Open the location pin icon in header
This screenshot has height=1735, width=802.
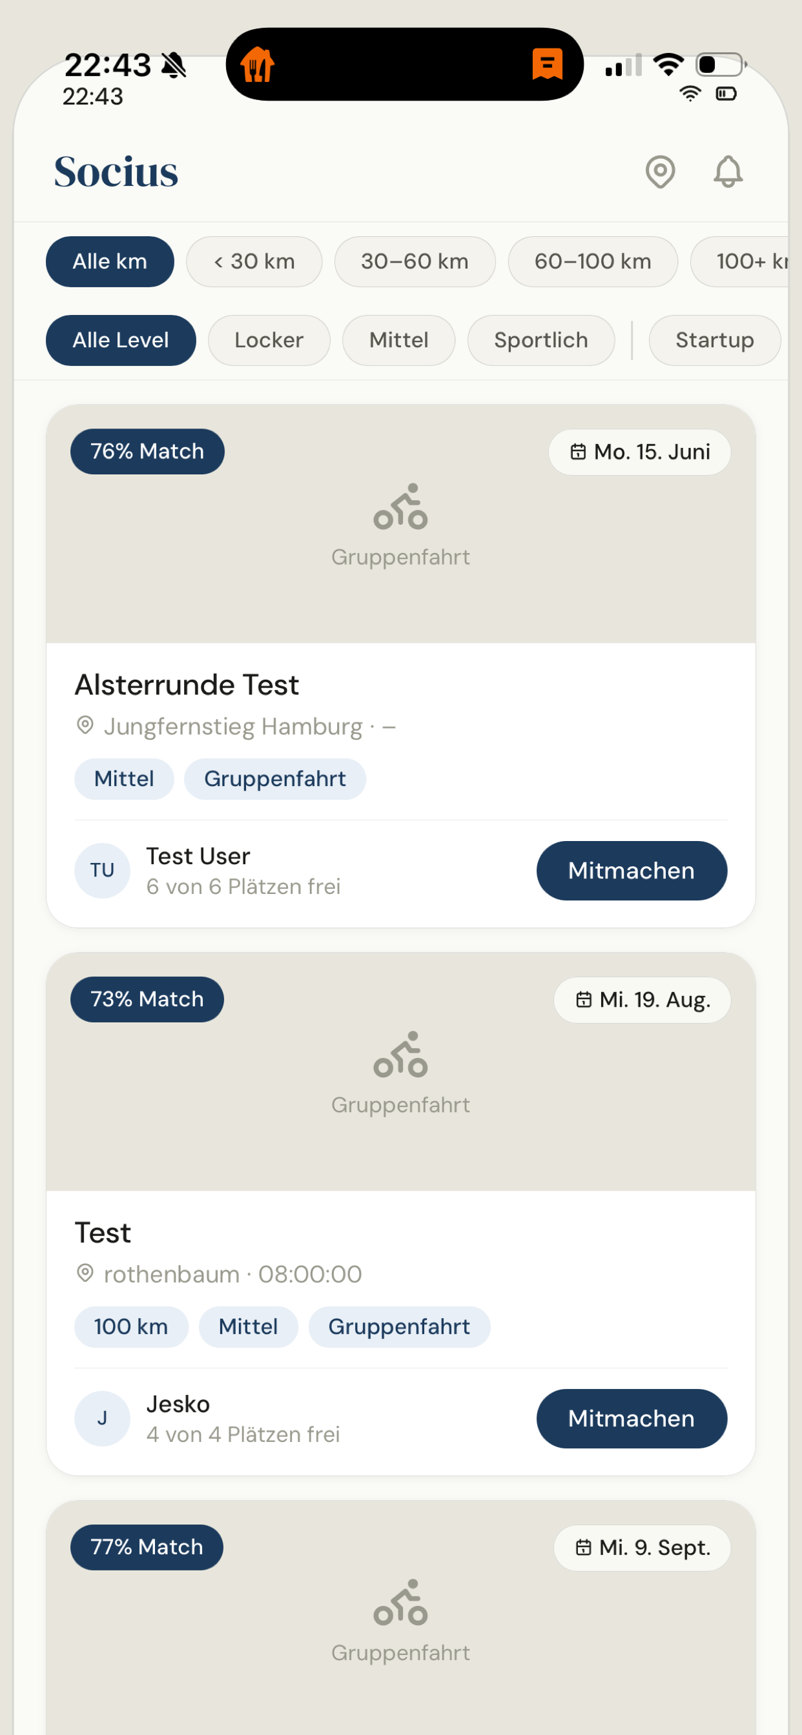(660, 172)
